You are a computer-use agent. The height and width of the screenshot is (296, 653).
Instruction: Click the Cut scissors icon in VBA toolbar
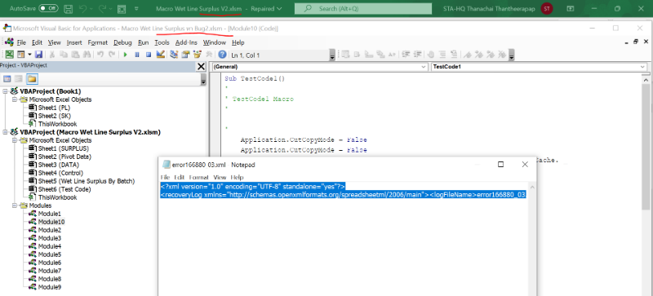click(x=52, y=55)
